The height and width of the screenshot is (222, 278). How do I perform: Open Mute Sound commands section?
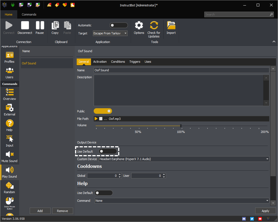(x=9, y=157)
